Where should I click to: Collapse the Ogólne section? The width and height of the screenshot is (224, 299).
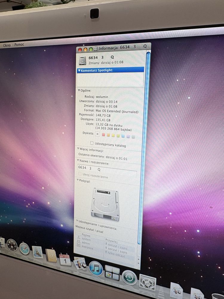79,90
